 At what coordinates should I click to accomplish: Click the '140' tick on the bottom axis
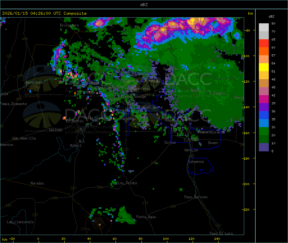217,239
